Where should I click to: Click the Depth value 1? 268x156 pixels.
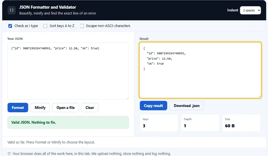click(185, 126)
